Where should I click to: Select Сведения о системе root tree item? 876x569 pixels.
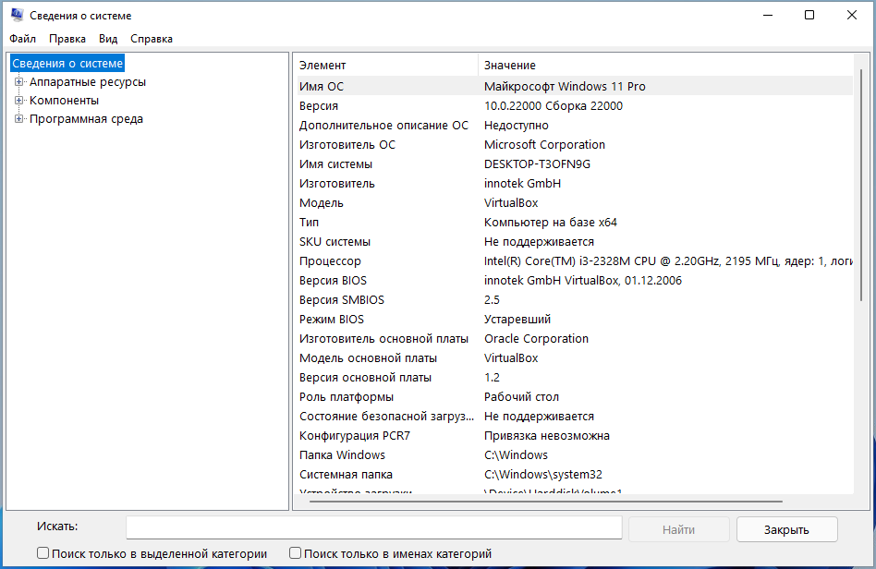[67, 64]
